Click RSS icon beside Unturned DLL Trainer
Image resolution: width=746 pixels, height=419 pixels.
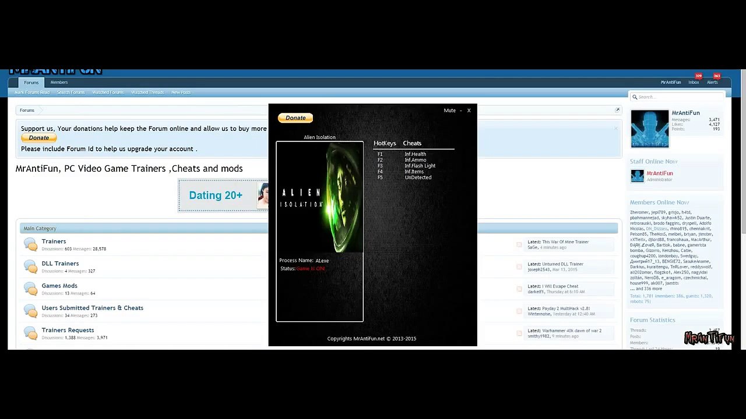click(x=519, y=267)
